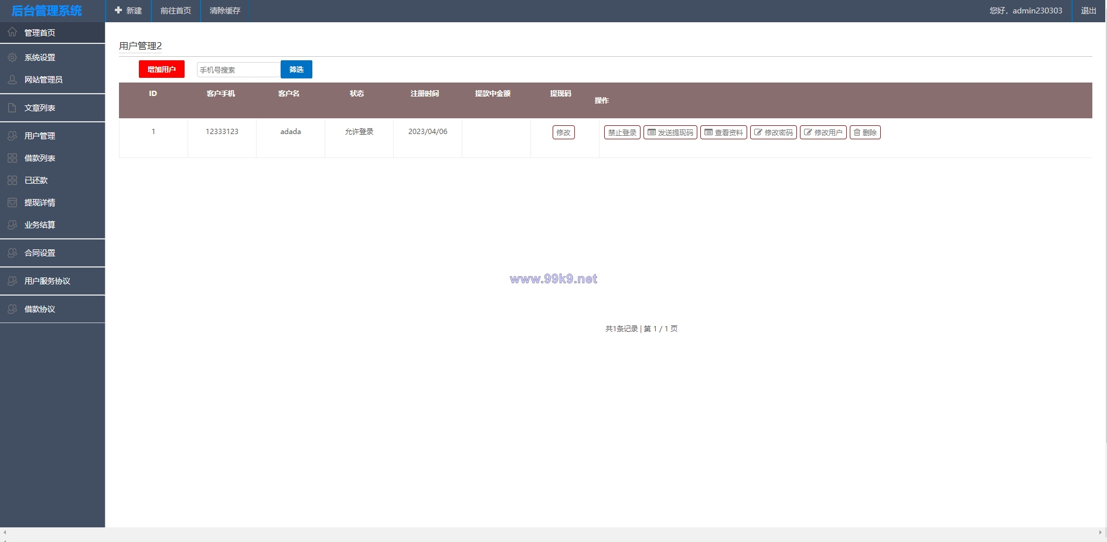Click the red 增加用户 button
The image size is (1107, 542).
(162, 69)
